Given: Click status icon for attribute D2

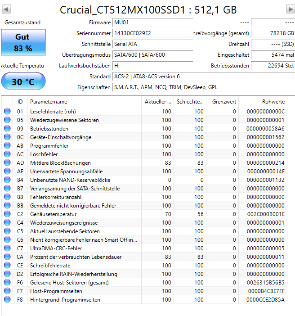Looking at the screenshot, I should tap(7, 274).
